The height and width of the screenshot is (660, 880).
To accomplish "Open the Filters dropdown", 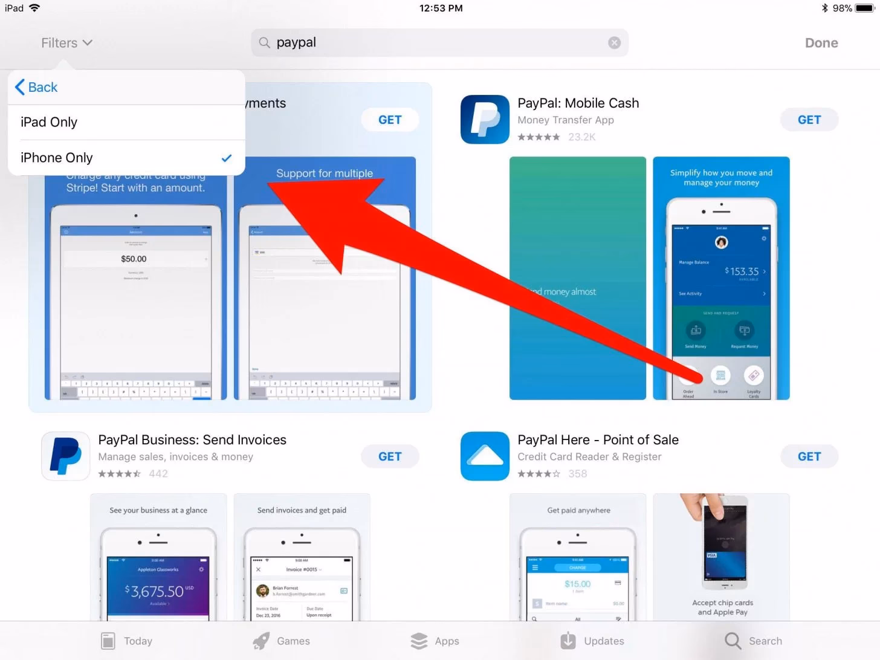I will click(x=66, y=43).
